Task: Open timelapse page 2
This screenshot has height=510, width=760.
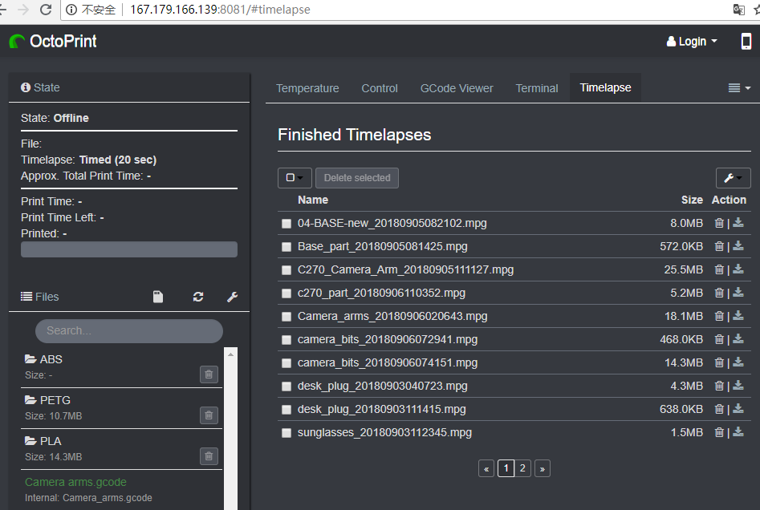Action: [x=522, y=467]
